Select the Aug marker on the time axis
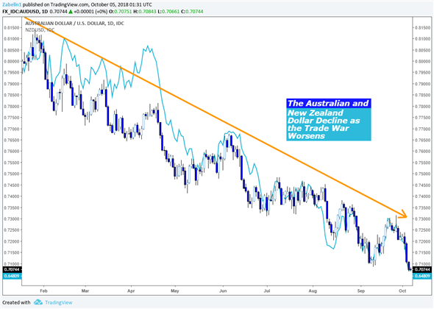 point(313,291)
